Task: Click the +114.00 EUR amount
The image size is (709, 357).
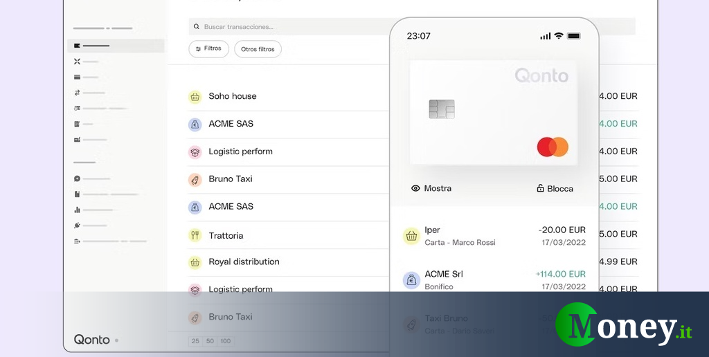Action: click(561, 274)
